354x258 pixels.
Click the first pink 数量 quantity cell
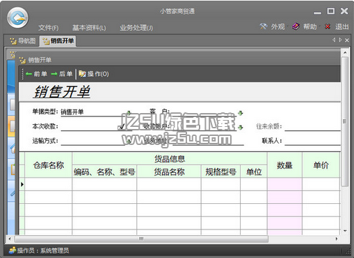[284, 184]
